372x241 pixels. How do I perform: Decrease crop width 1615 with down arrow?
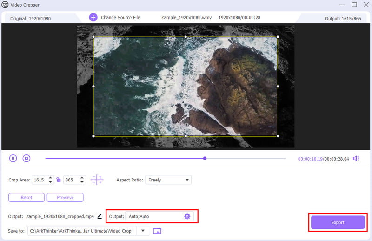[x=50, y=182]
